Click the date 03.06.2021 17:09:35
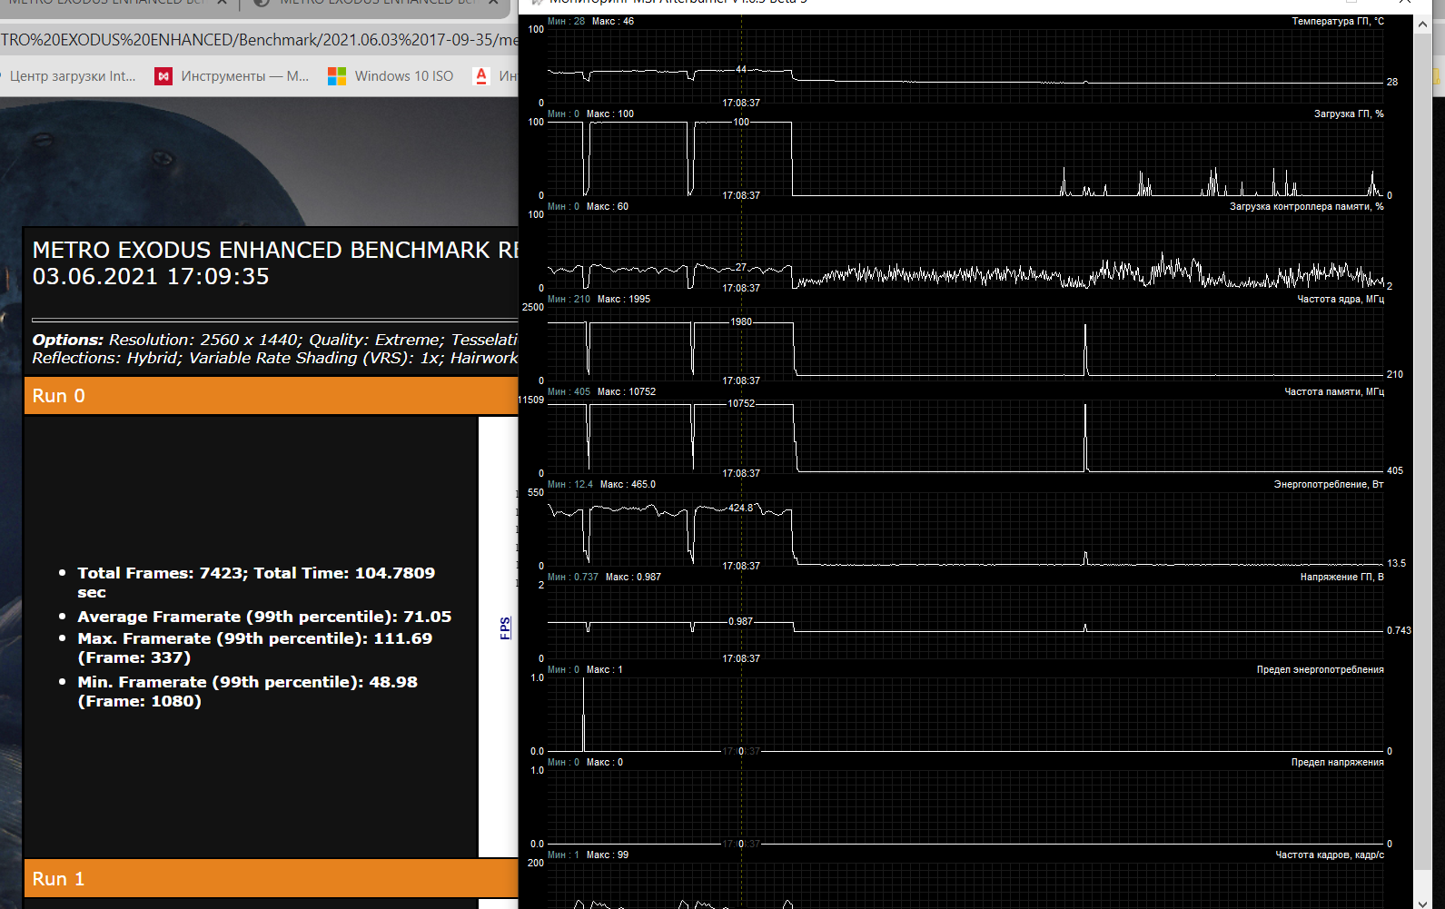Image resolution: width=1445 pixels, height=909 pixels. click(x=151, y=277)
